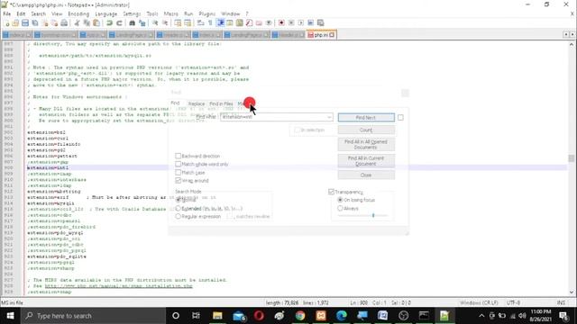
Task: Start macro recording with the red record icon
Action: coord(281,23)
